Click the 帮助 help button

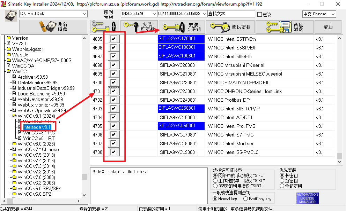pos(328,27)
